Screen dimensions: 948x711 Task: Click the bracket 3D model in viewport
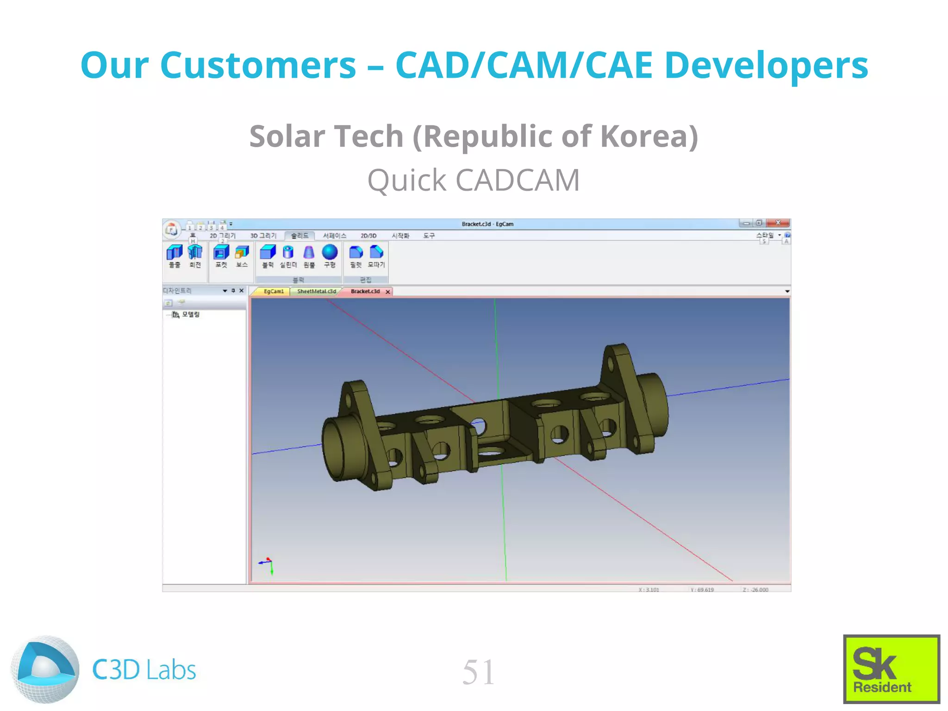495,417
